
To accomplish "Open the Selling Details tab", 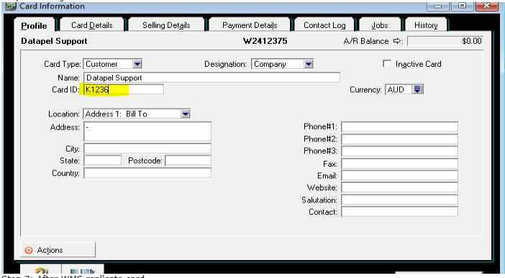I will tap(166, 25).
